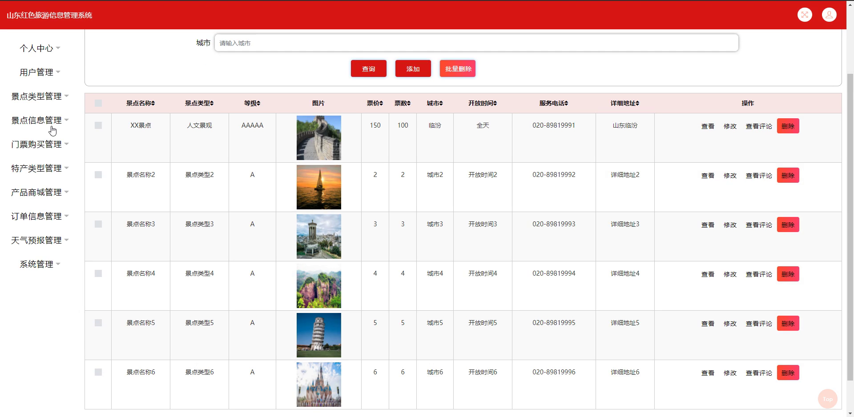Image resolution: width=854 pixels, height=417 pixels.
Task: Check the row checkbox for 景点名称6
Action: pyautogui.click(x=98, y=372)
